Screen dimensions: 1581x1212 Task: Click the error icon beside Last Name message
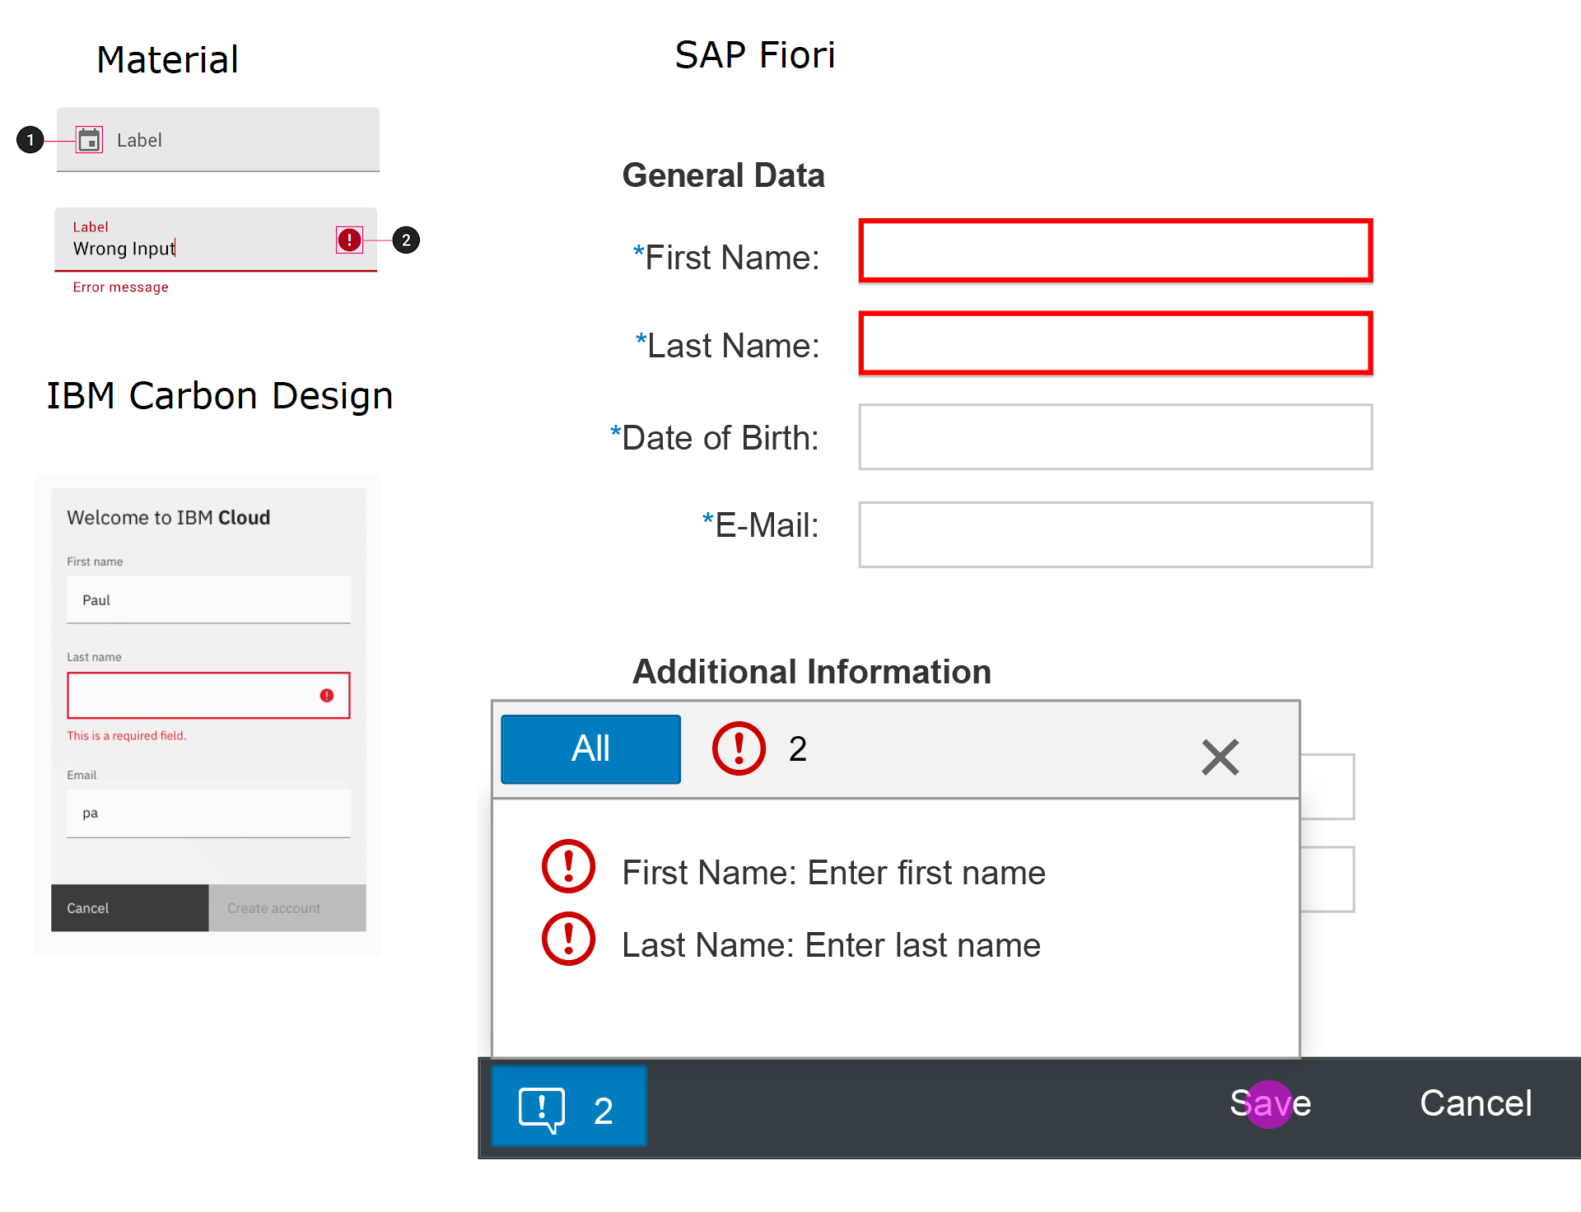(x=567, y=938)
